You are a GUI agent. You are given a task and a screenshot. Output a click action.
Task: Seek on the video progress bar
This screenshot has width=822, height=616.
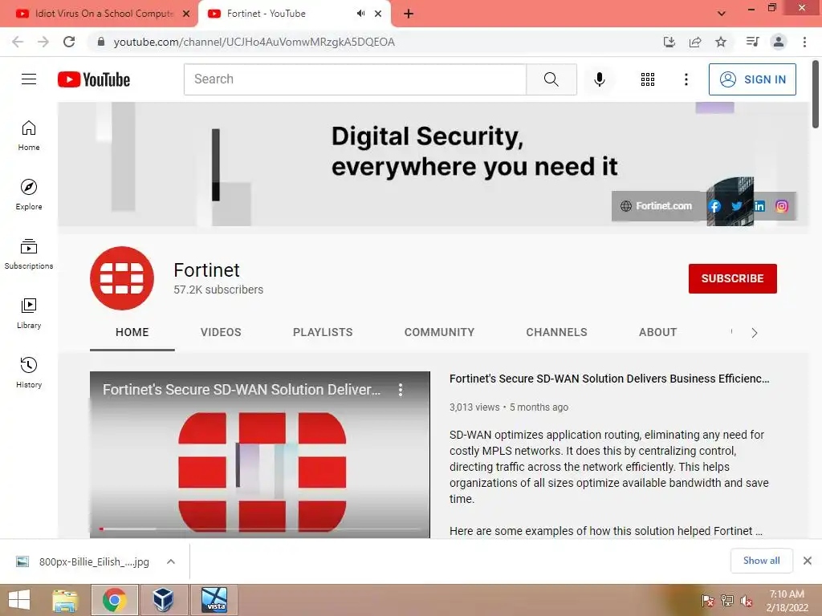coord(260,529)
